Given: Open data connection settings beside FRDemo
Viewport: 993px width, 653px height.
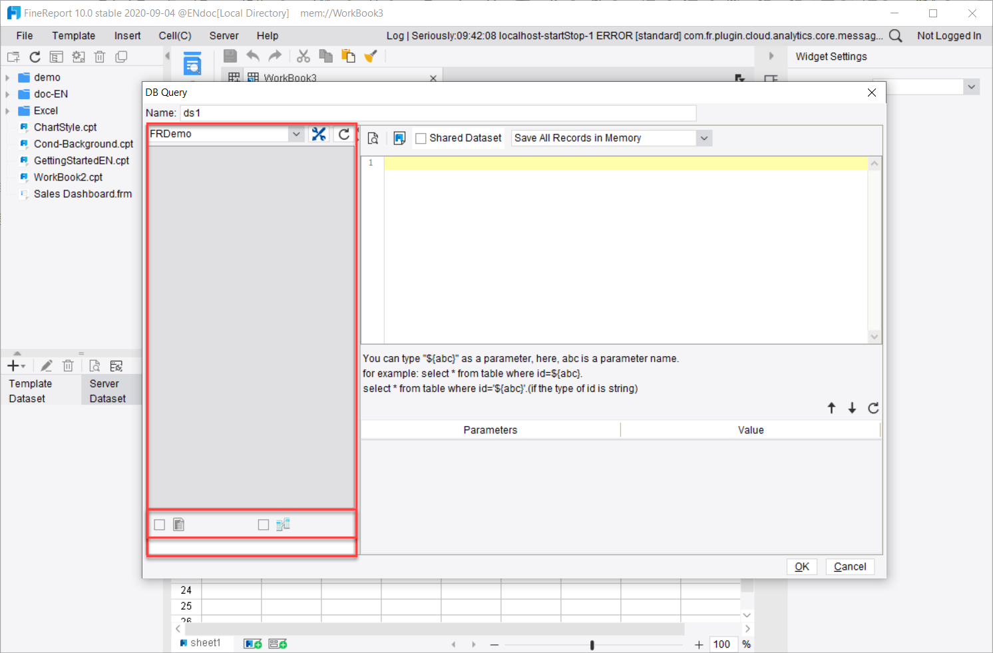Looking at the screenshot, I should pyautogui.click(x=319, y=134).
